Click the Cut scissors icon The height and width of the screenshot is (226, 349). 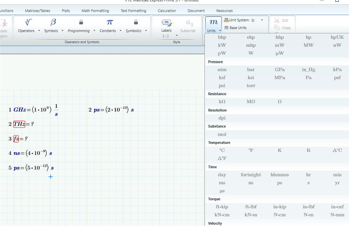pyautogui.click(x=277, y=20)
